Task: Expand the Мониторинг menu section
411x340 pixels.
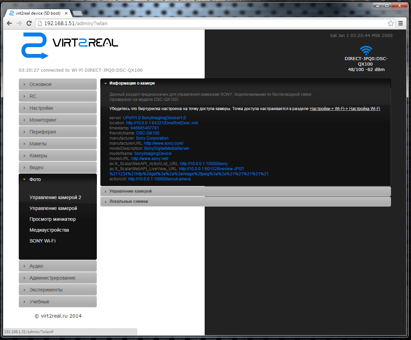Action: point(58,120)
